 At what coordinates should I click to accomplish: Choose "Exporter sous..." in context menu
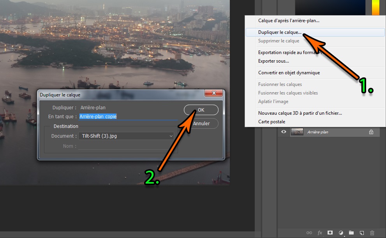273,61
